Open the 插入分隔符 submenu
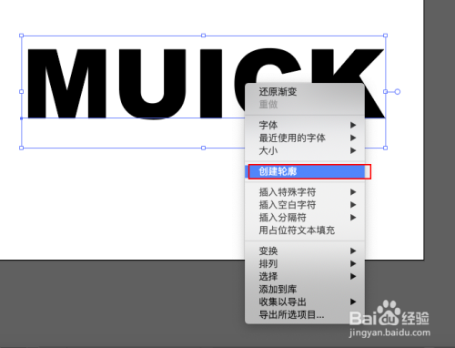 305,218
